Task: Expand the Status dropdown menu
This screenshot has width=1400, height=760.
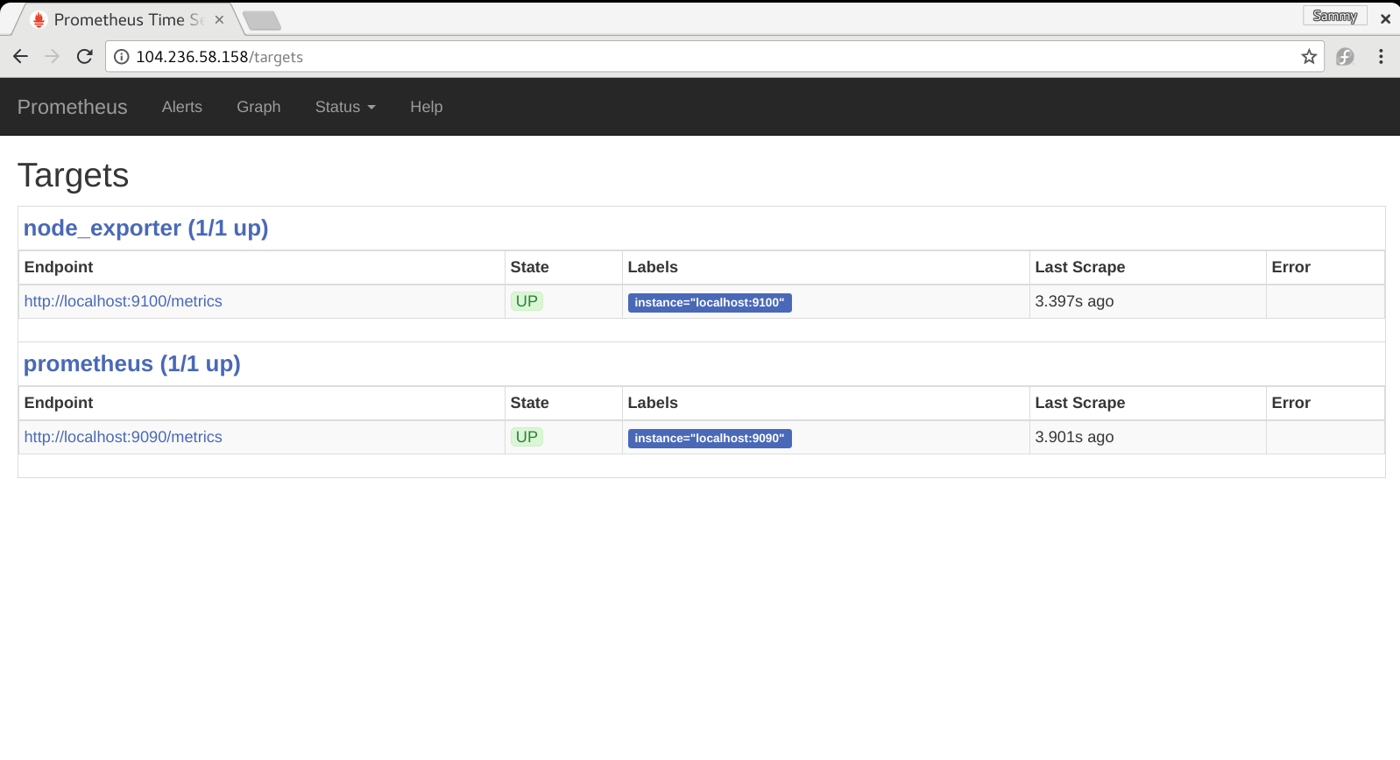Action: pos(345,107)
